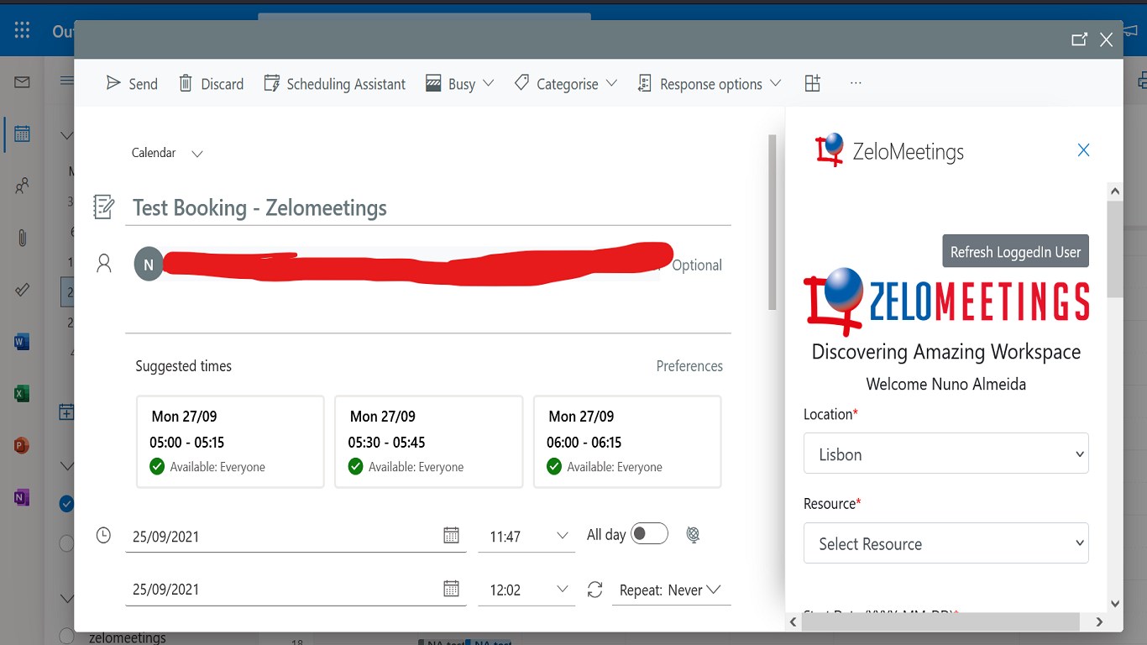
Task: Open Files attachment icon in sidebar
Action: click(22, 238)
